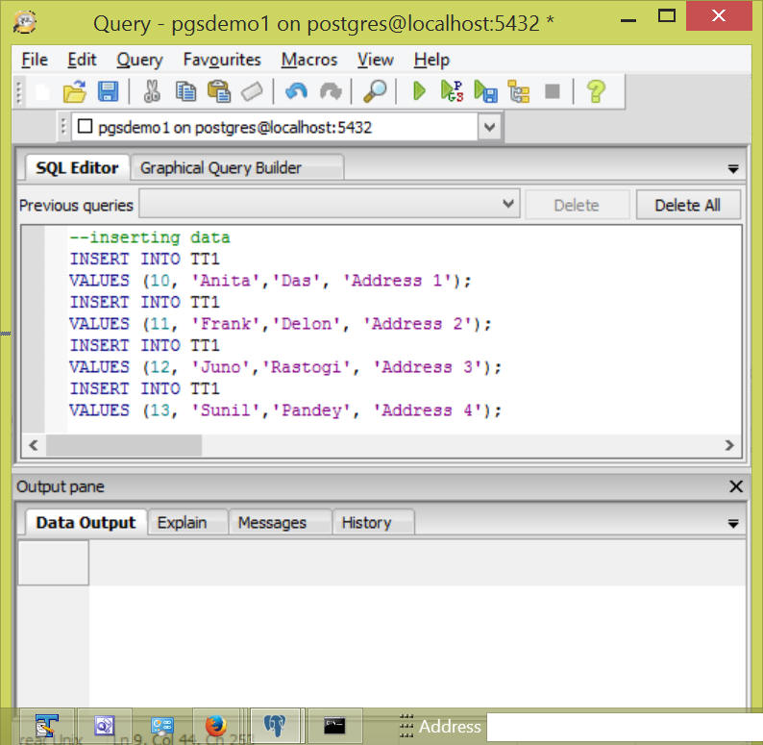Open Firefox from the taskbar

[216, 726]
